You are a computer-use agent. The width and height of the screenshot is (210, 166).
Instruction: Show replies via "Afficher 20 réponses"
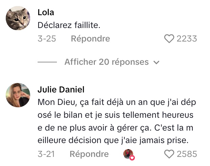click(x=106, y=62)
